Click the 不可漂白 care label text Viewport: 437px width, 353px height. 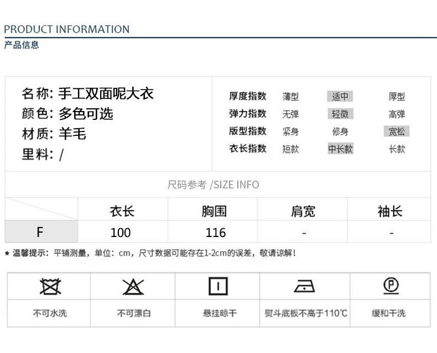(134, 313)
